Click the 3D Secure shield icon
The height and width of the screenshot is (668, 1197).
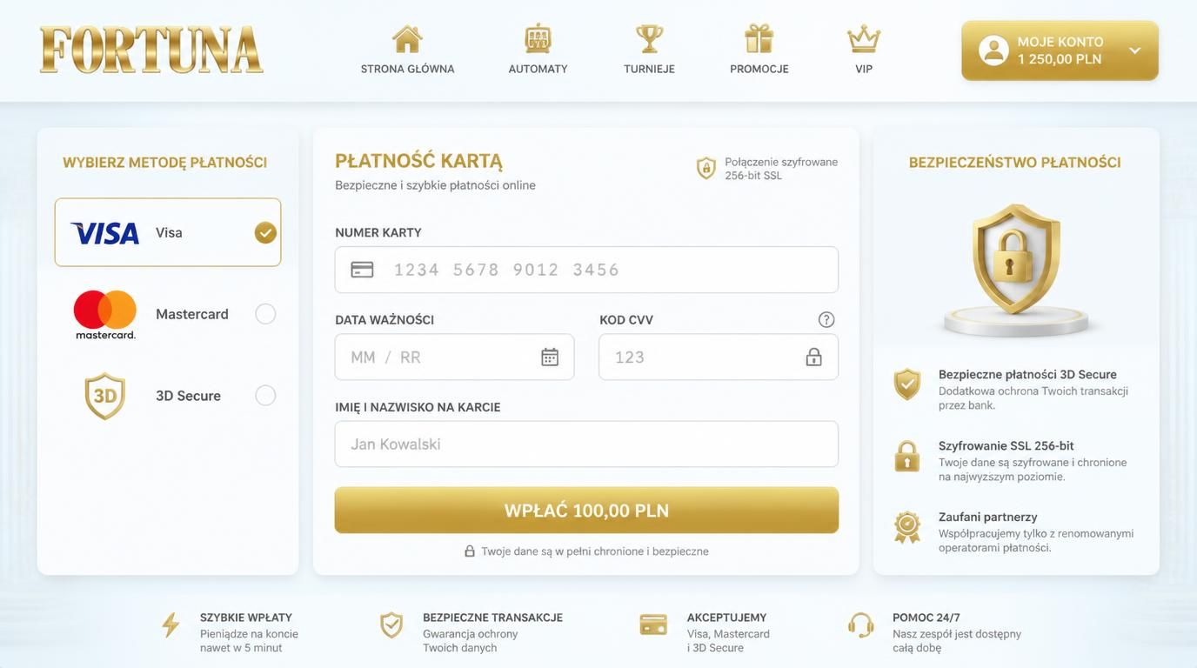105,396
